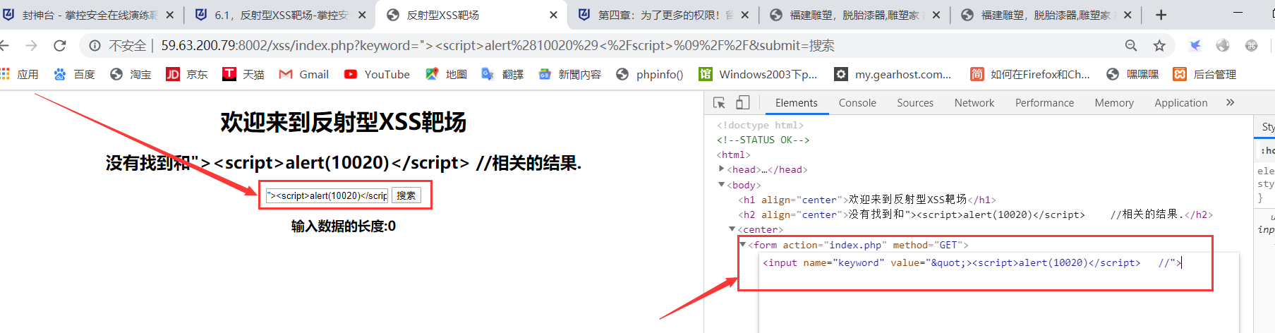Open the phpinfo() bookmark link
Screen dimensions: 1275x333
click(x=650, y=74)
